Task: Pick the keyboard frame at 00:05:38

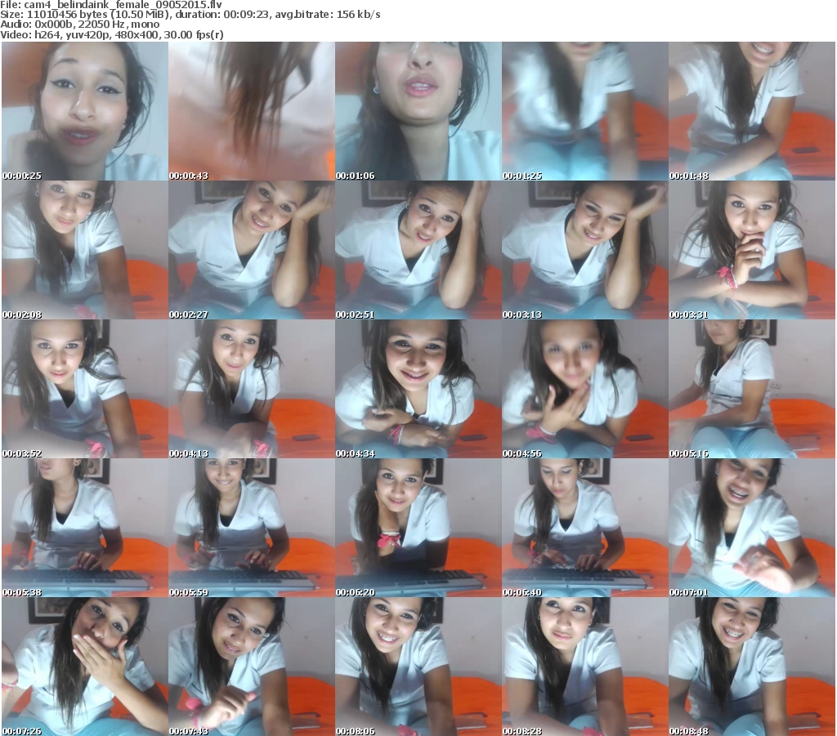Action: tap(85, 528)
